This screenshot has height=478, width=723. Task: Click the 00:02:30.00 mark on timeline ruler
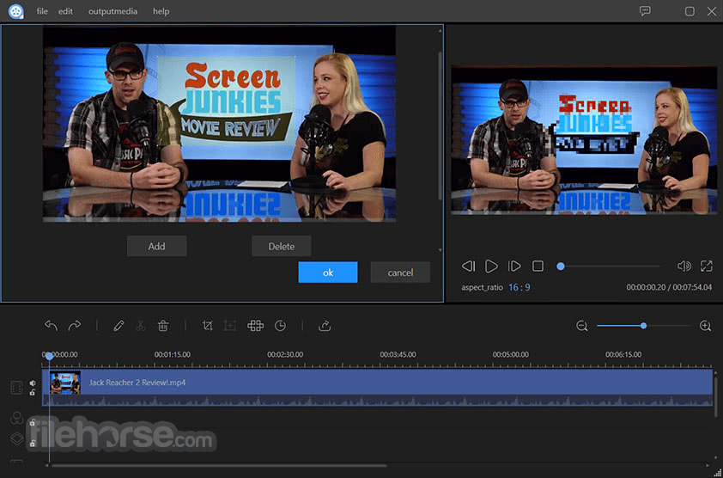(x=285, y=354)
